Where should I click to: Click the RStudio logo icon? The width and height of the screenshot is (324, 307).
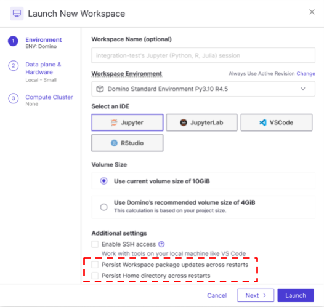pyautogui.click(x=114, y=143)
